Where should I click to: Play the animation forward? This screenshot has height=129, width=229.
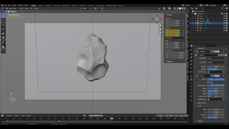pyautogui.click(x=97, y=116)
